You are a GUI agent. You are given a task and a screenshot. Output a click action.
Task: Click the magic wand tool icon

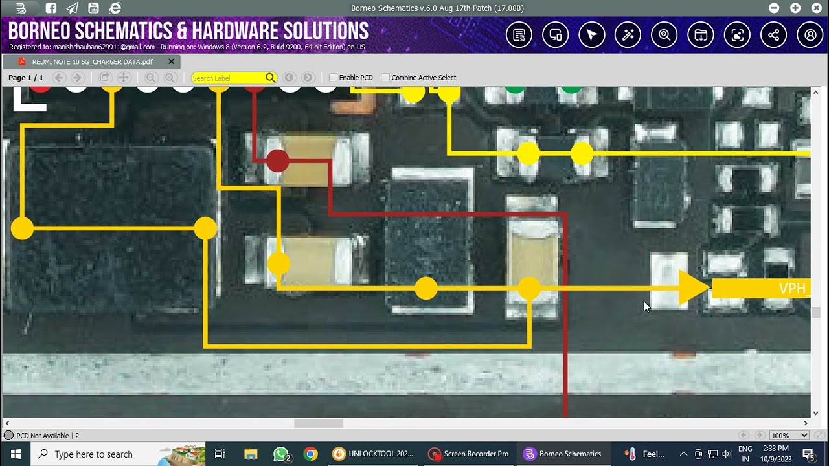point(628,35)
